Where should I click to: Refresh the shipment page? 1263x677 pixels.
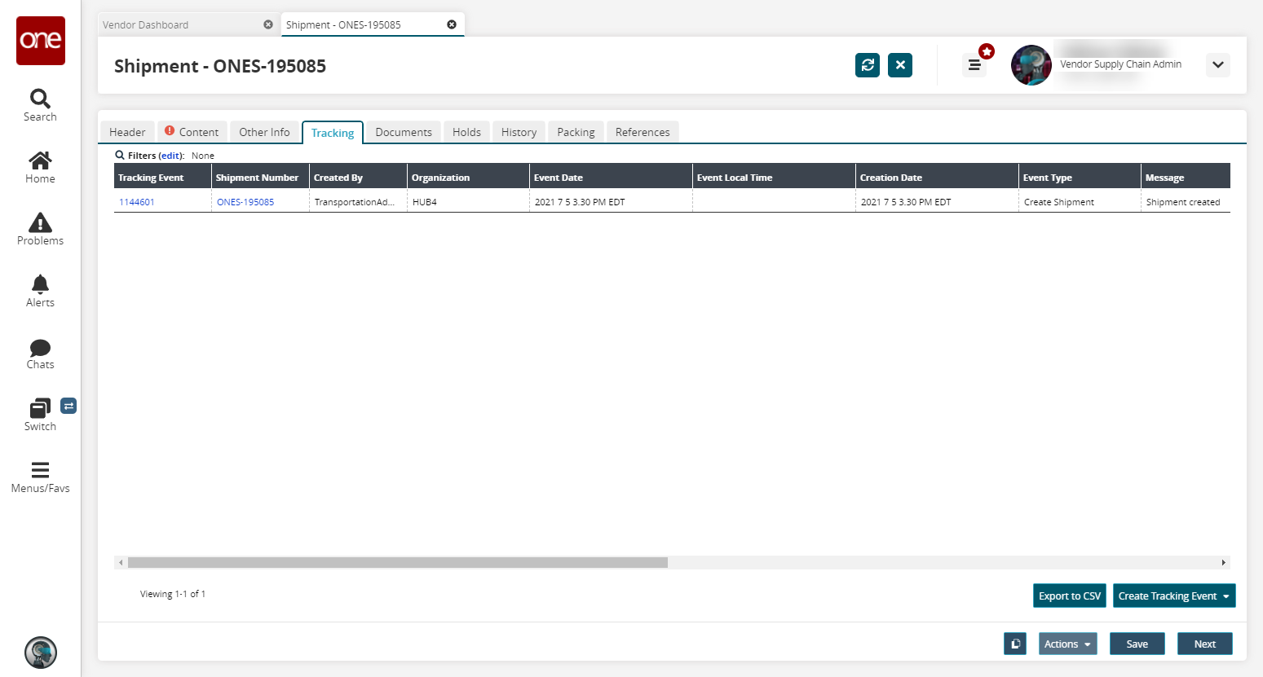868,65
